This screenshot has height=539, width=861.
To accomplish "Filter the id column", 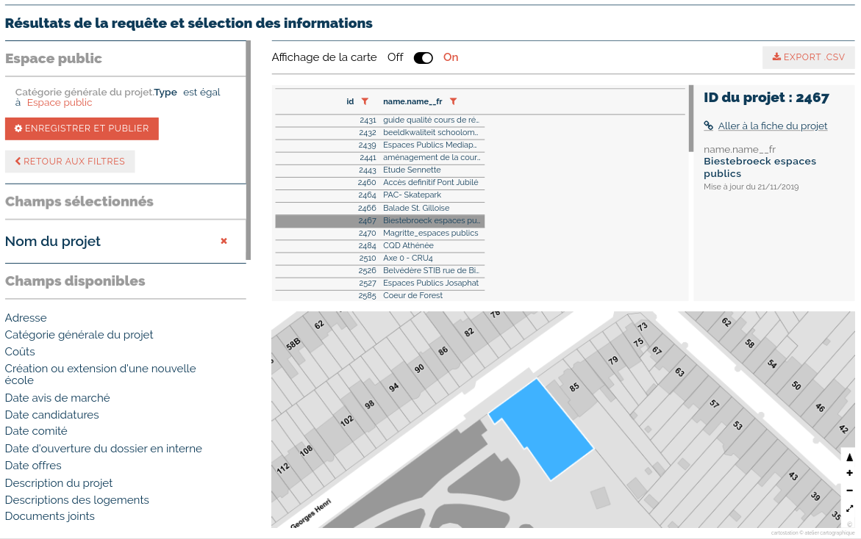I will [x=365, y=101].
